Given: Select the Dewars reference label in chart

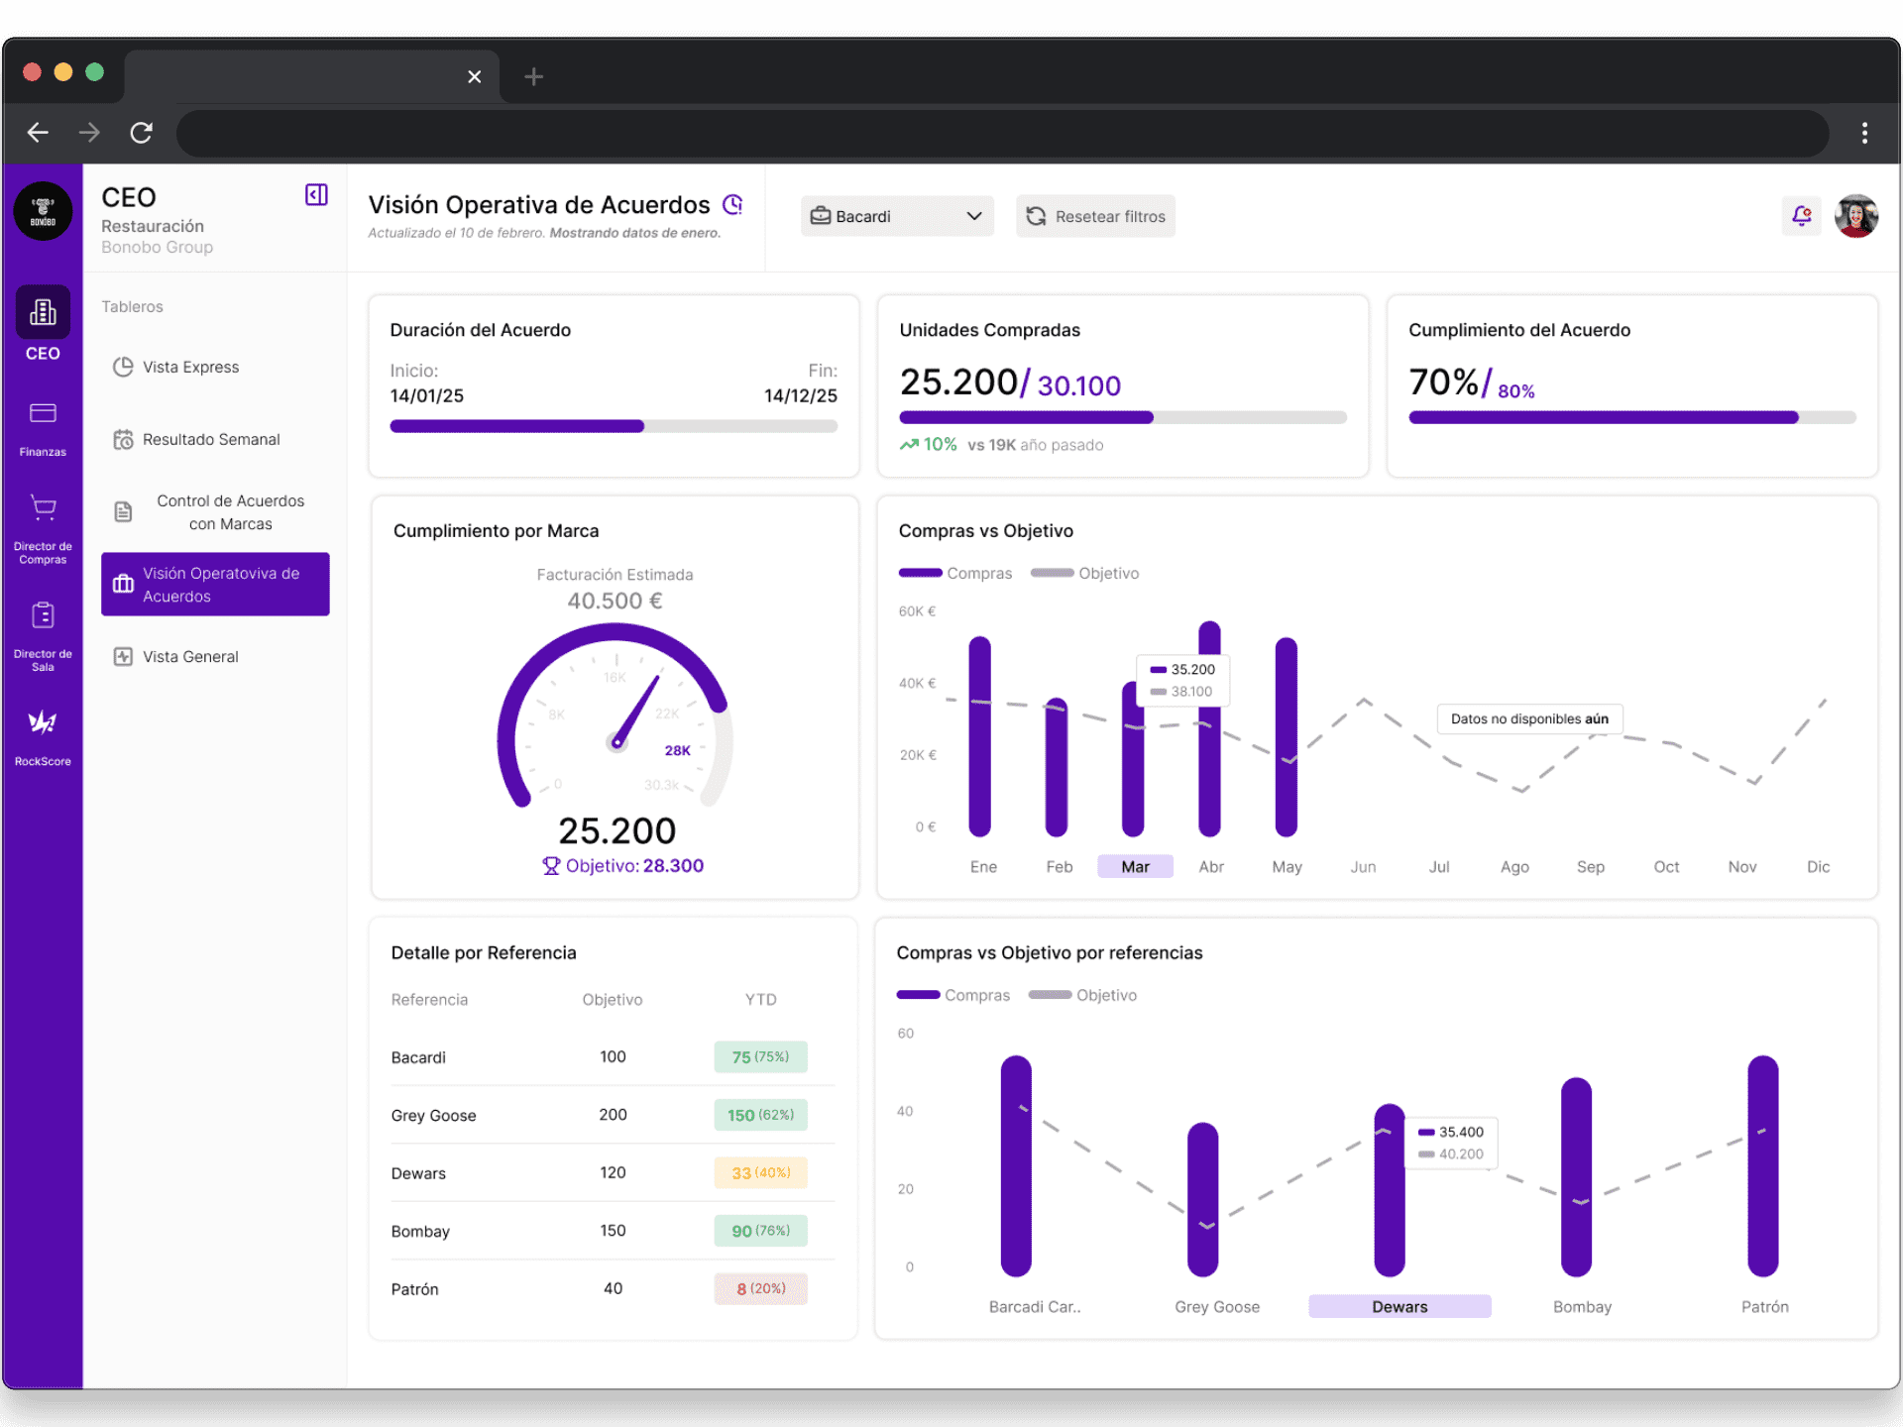Looking at the screenshot, I should click(1399, 1306).
